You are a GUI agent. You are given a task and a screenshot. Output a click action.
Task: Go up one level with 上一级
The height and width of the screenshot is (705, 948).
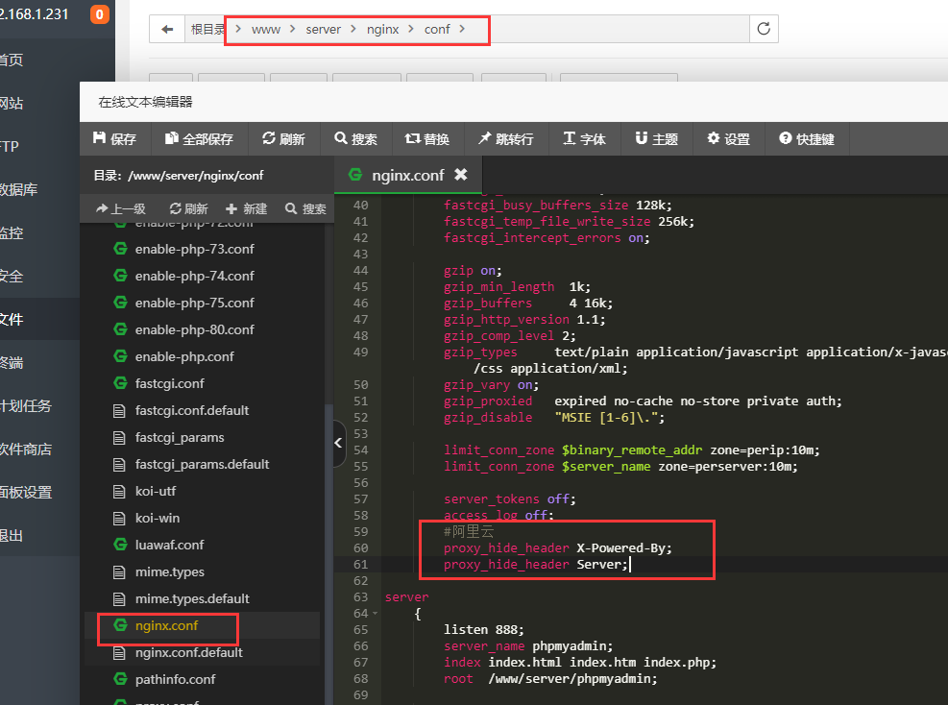[122, 208]
